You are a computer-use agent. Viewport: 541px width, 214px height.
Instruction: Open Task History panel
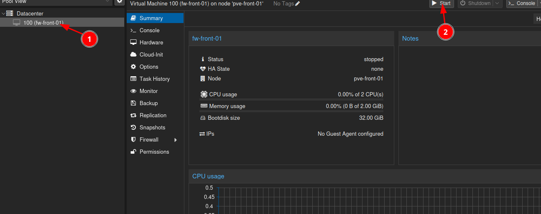tap(154, 79)
